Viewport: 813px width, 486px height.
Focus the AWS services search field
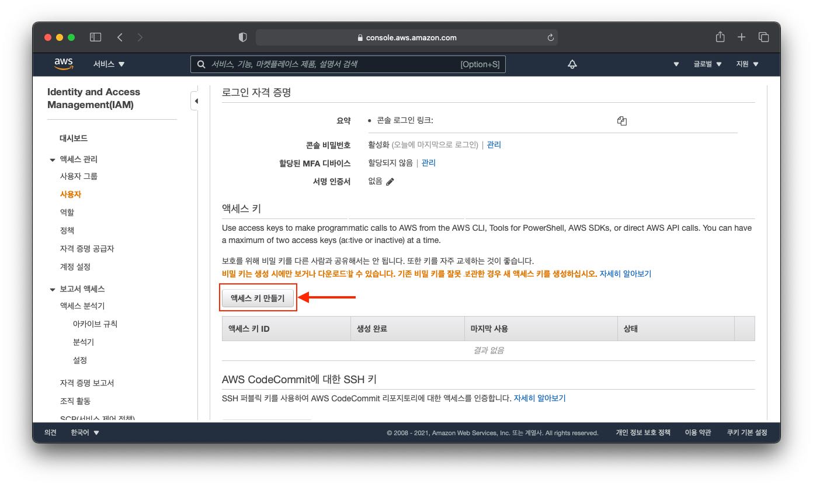point(348,64)
